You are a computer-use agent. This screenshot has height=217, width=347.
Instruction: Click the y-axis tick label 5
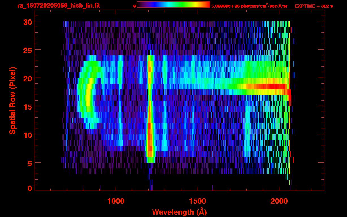pyautogui.click(x=30, y=163)
